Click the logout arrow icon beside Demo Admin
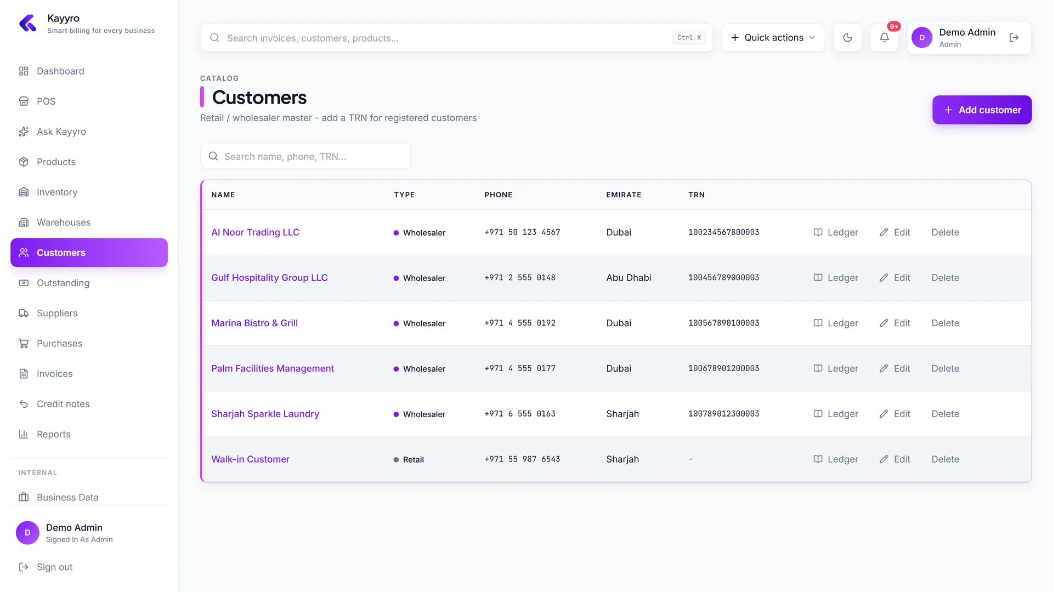Image resolution: width=1053 pixels, height=592 pixels. 1014,38
